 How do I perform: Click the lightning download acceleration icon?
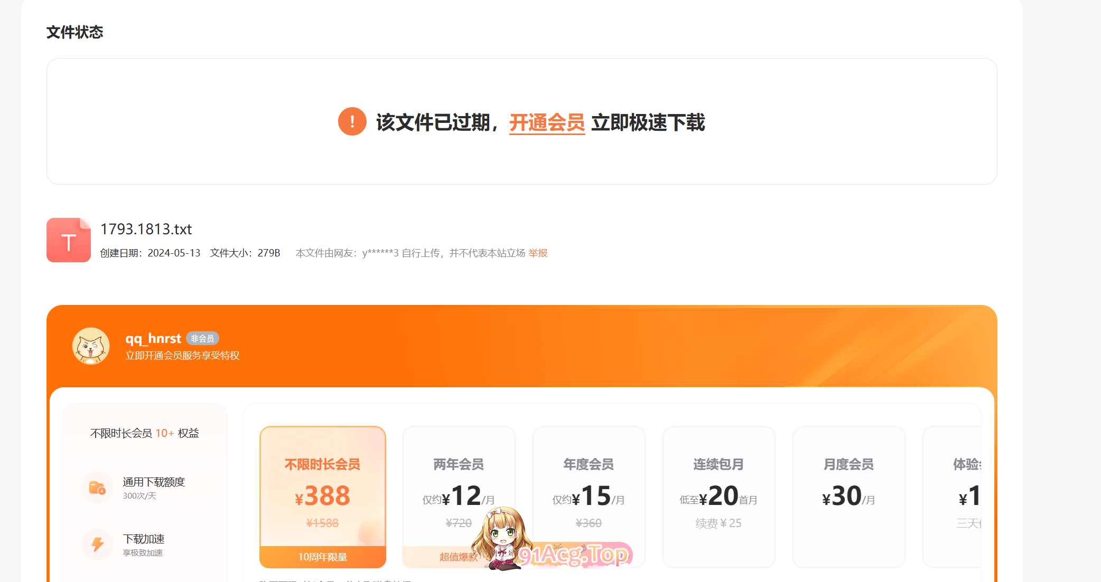click(x=98, y=545)
